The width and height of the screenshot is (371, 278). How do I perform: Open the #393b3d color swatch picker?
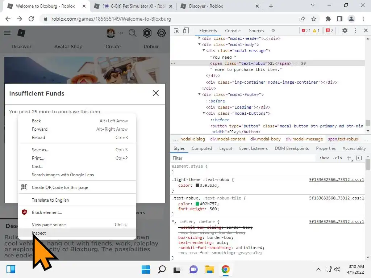tap(197, 185)
